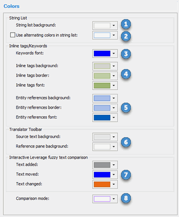Click the numbered callout badge 1
179x217 pixels.
click(126, 24)
